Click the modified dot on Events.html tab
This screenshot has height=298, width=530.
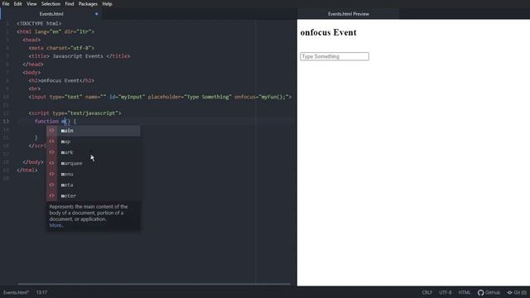tap(96, 14)
